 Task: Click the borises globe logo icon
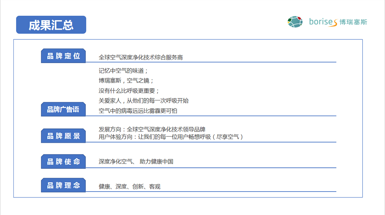pyautogui.click(x=295, y=22)
